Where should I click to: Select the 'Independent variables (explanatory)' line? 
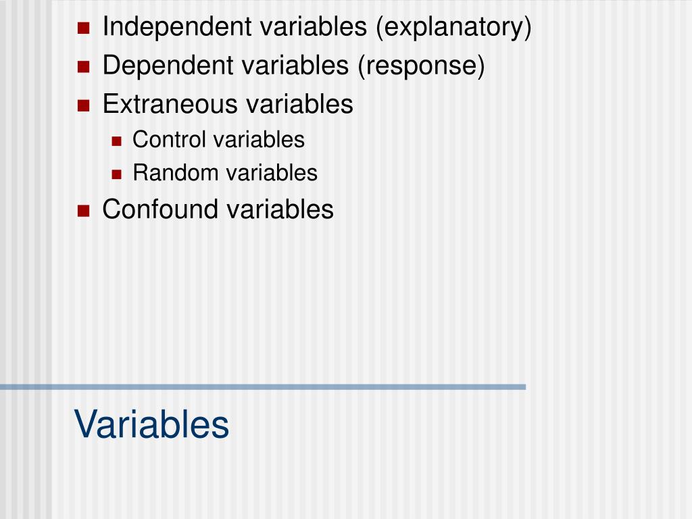click(317, 27)
